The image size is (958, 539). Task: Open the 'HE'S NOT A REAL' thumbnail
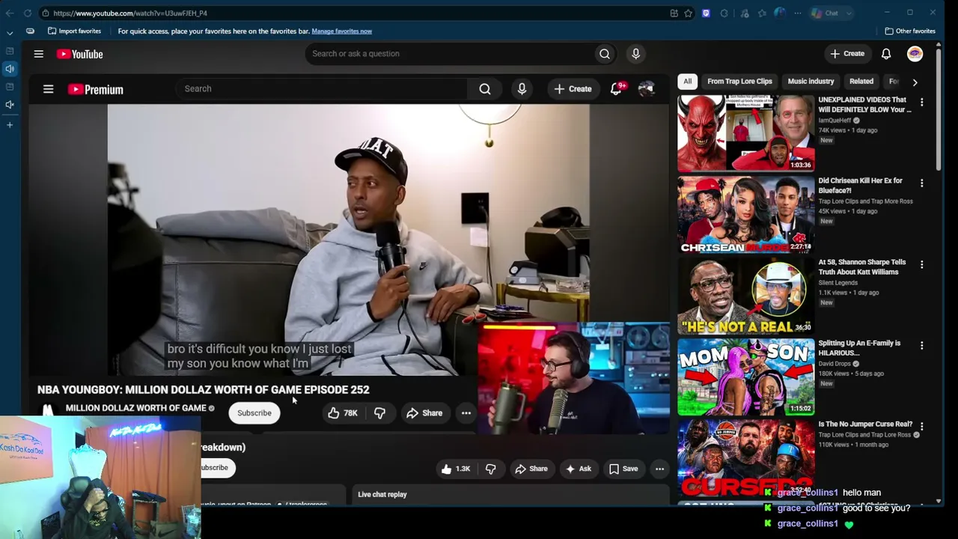[745, 296]
